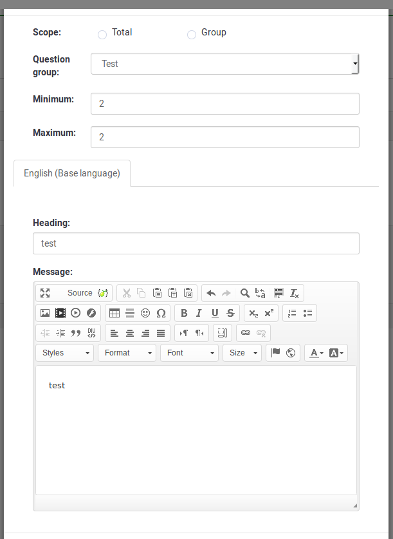The height and width of the screenshot is (539, 393).
Task: Open the Styles dropdown
Action: (x=65, y=353)
